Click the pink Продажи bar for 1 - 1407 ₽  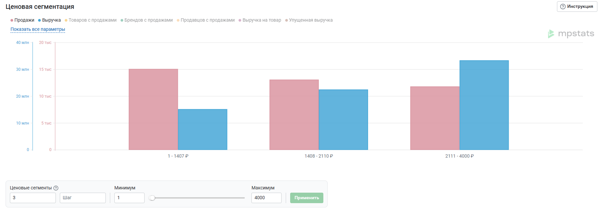(153, 109)
